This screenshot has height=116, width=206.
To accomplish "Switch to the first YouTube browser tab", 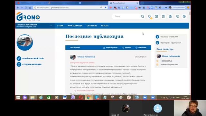I will click(x=31, y=3).
